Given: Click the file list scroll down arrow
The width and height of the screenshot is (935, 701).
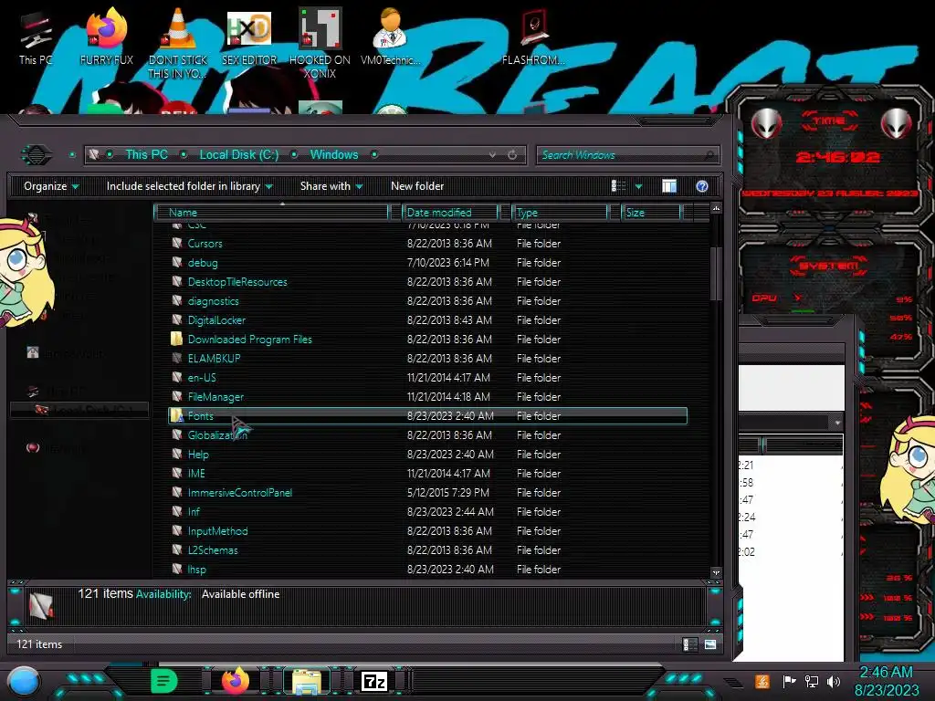Looking at the screenshot, I should (716, 572).
